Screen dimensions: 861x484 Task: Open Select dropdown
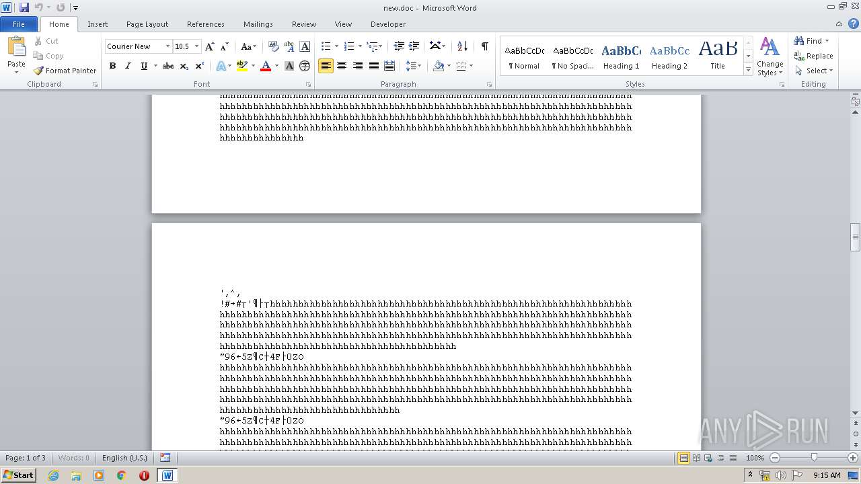click(813, 71)
